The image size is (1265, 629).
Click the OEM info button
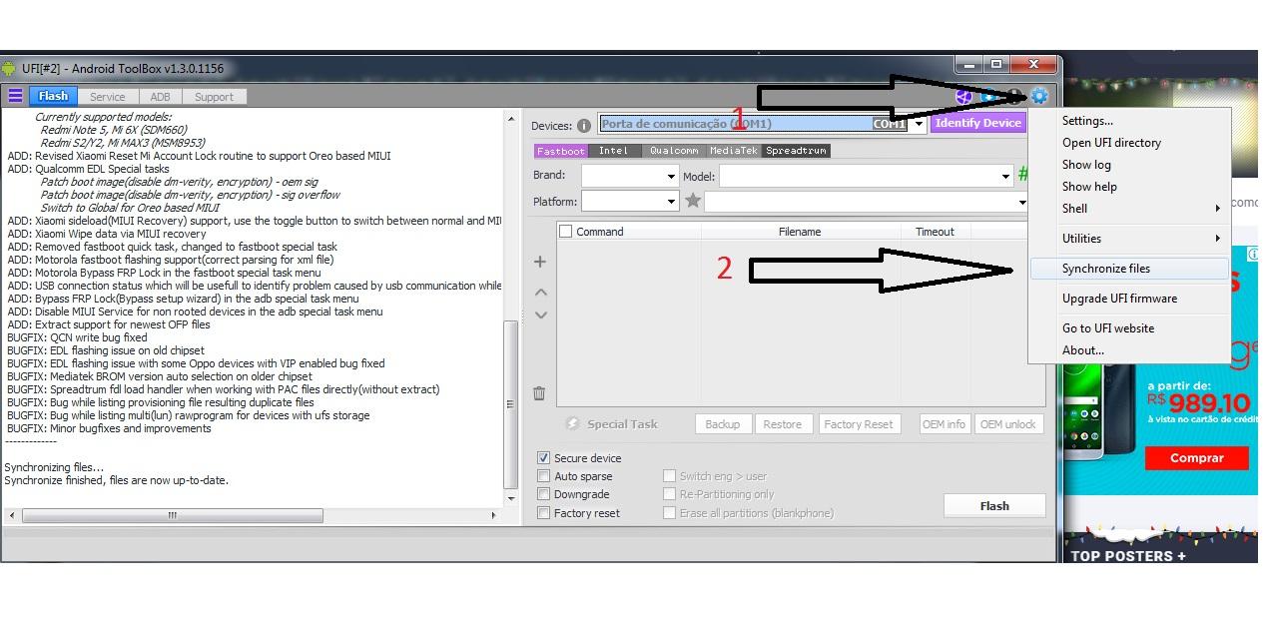pos(944,424)
